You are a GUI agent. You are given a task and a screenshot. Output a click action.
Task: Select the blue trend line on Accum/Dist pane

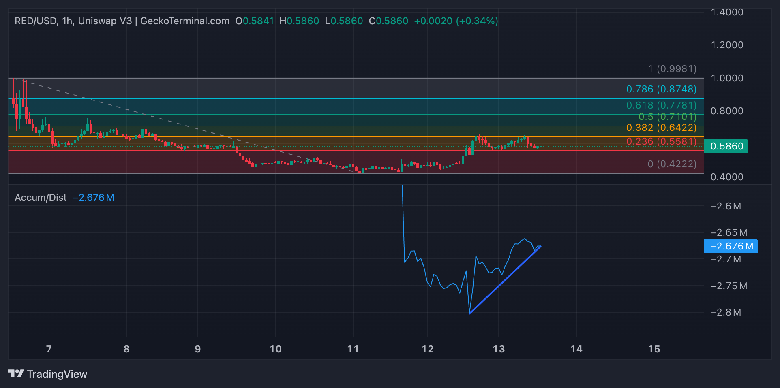click(x=505, y=280)
